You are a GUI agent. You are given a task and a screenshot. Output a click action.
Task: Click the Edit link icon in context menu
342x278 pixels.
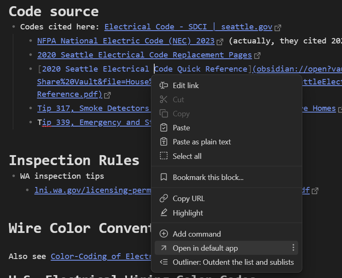point(164,86)
